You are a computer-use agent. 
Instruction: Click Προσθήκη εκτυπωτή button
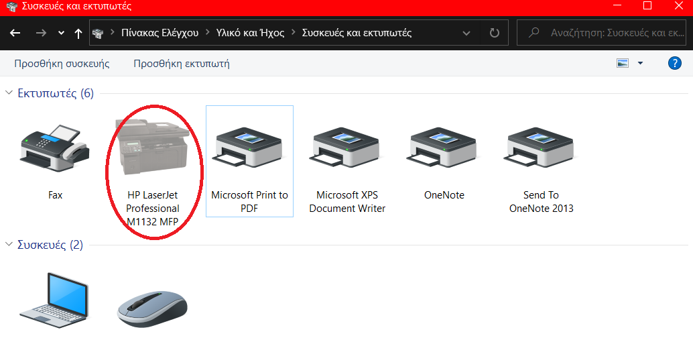click(182, 64)
